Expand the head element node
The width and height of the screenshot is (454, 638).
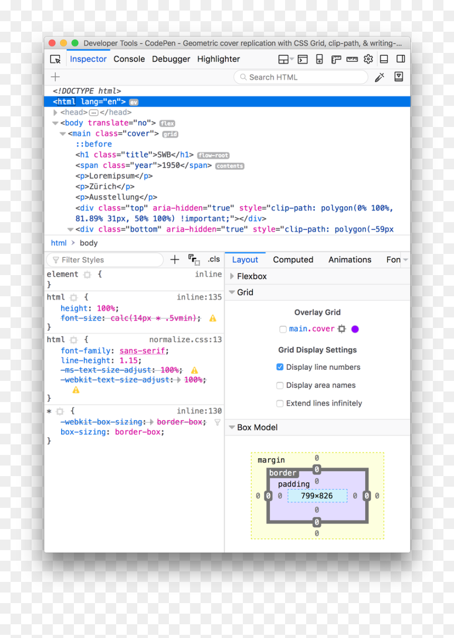coord(55,113)
